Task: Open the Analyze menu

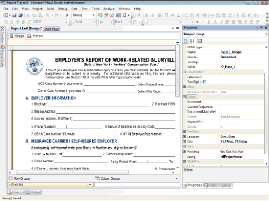Action: pos(109,9)
